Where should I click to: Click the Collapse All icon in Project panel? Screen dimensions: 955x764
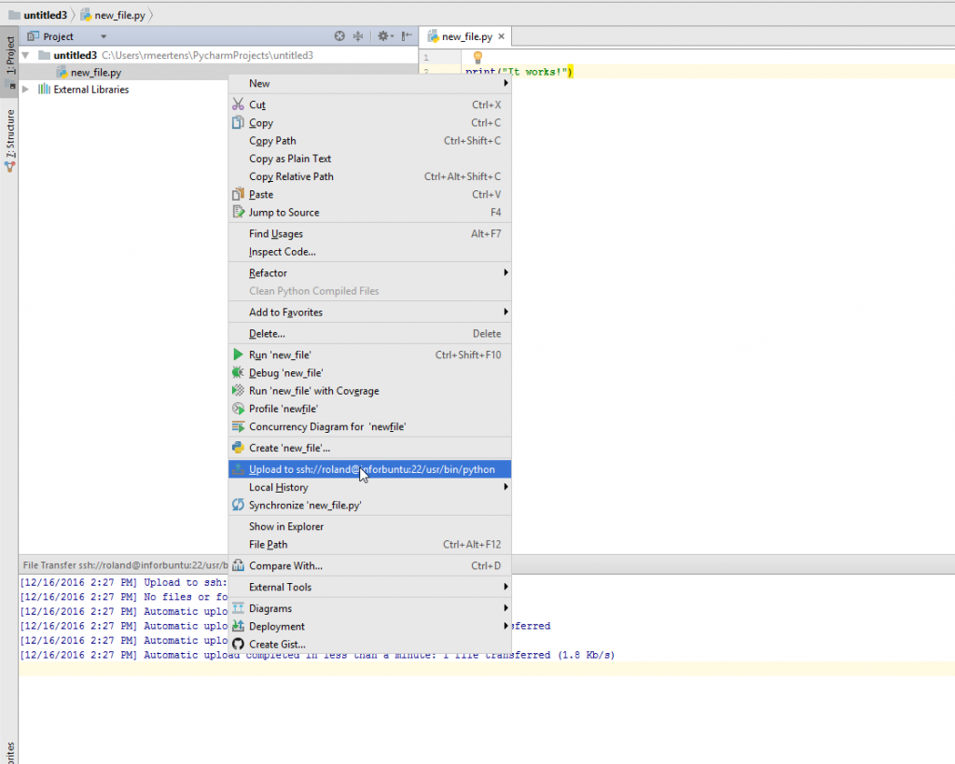point(358,36)
